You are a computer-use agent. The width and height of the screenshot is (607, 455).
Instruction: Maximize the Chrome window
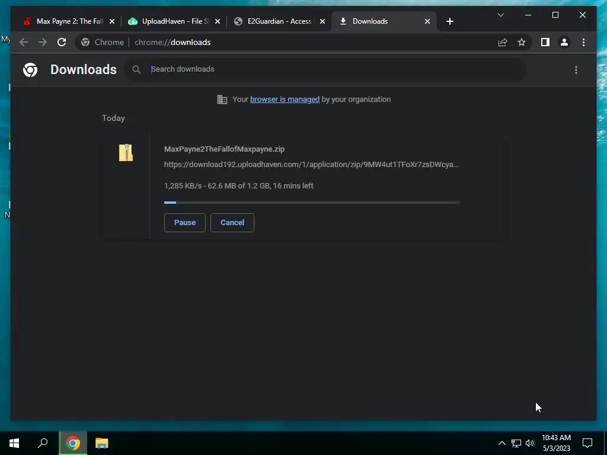tap(555, 15)
